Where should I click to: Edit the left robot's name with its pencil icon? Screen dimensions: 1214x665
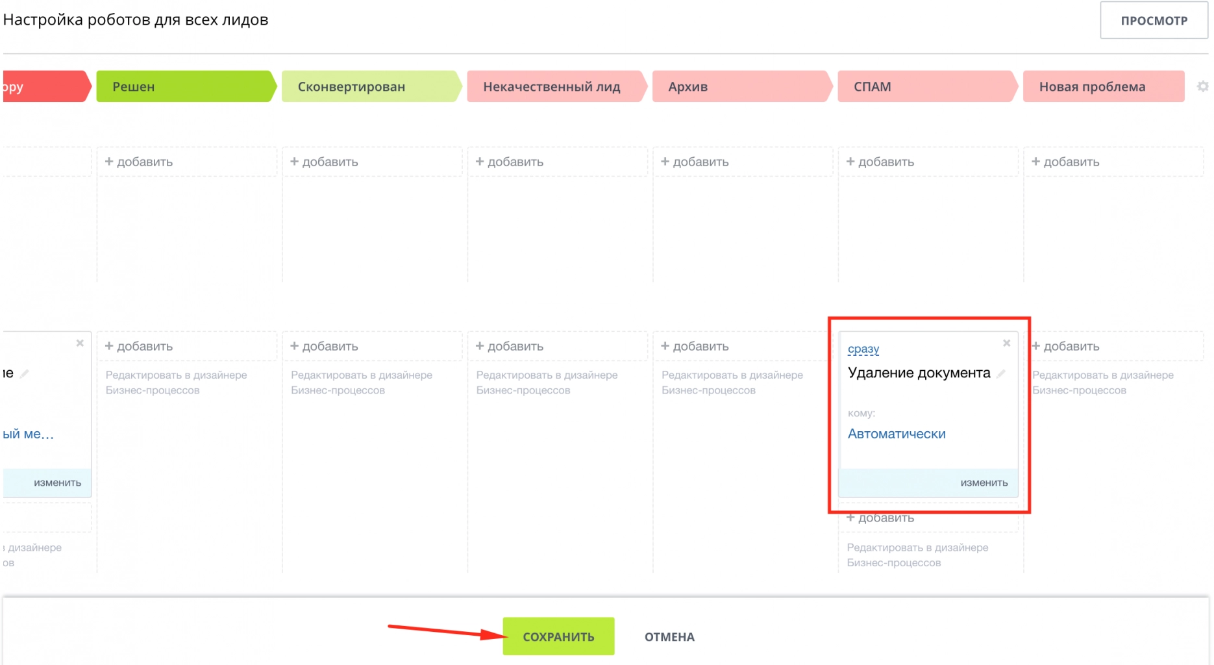(x=25, y=373)
